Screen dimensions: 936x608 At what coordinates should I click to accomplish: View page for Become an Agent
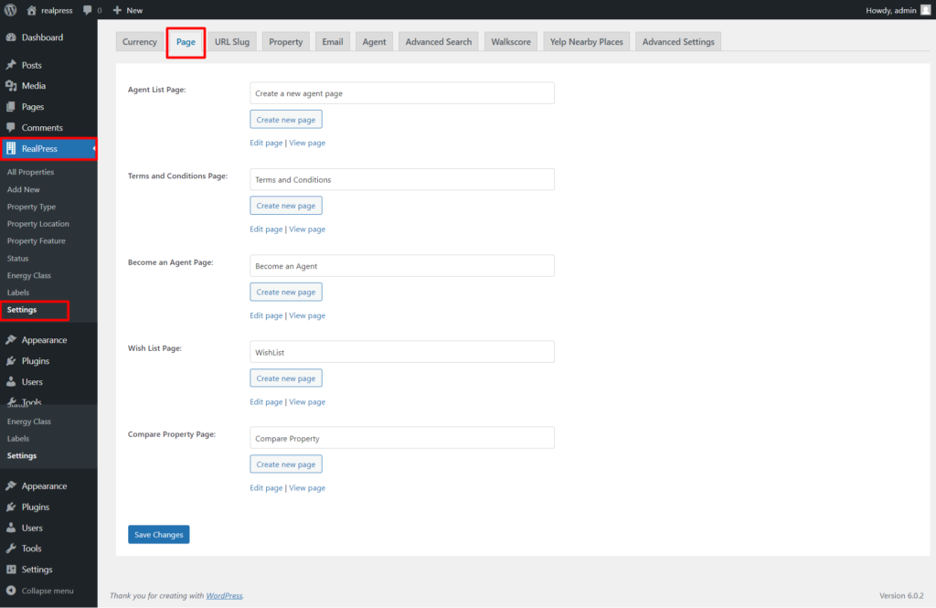[307, 315]
